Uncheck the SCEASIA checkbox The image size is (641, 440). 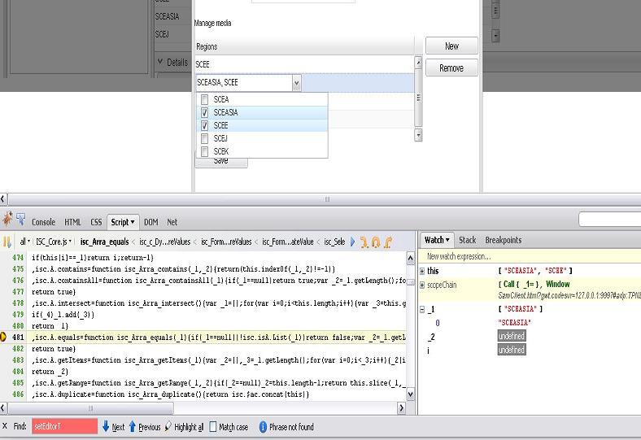coord(205,112)
